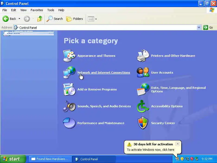Screen dimensions: 217x163
Task: Open the Performance and Maintenance pie chart icon
Action: [69, 123]
